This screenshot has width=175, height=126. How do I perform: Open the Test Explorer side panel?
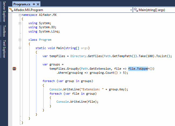tap(4, 49)
